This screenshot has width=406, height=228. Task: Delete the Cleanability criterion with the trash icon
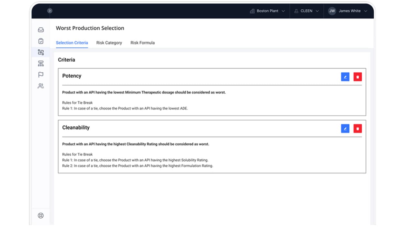(357, 129)
